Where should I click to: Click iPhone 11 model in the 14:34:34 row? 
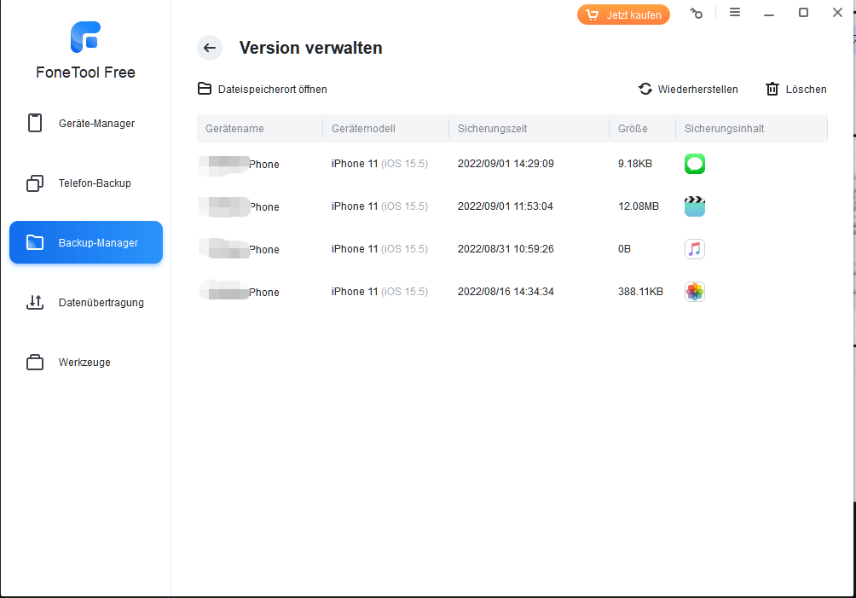point(379,292)
